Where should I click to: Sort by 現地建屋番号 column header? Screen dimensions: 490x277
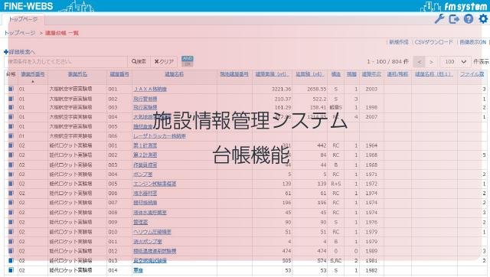click(x=234, y=74)
